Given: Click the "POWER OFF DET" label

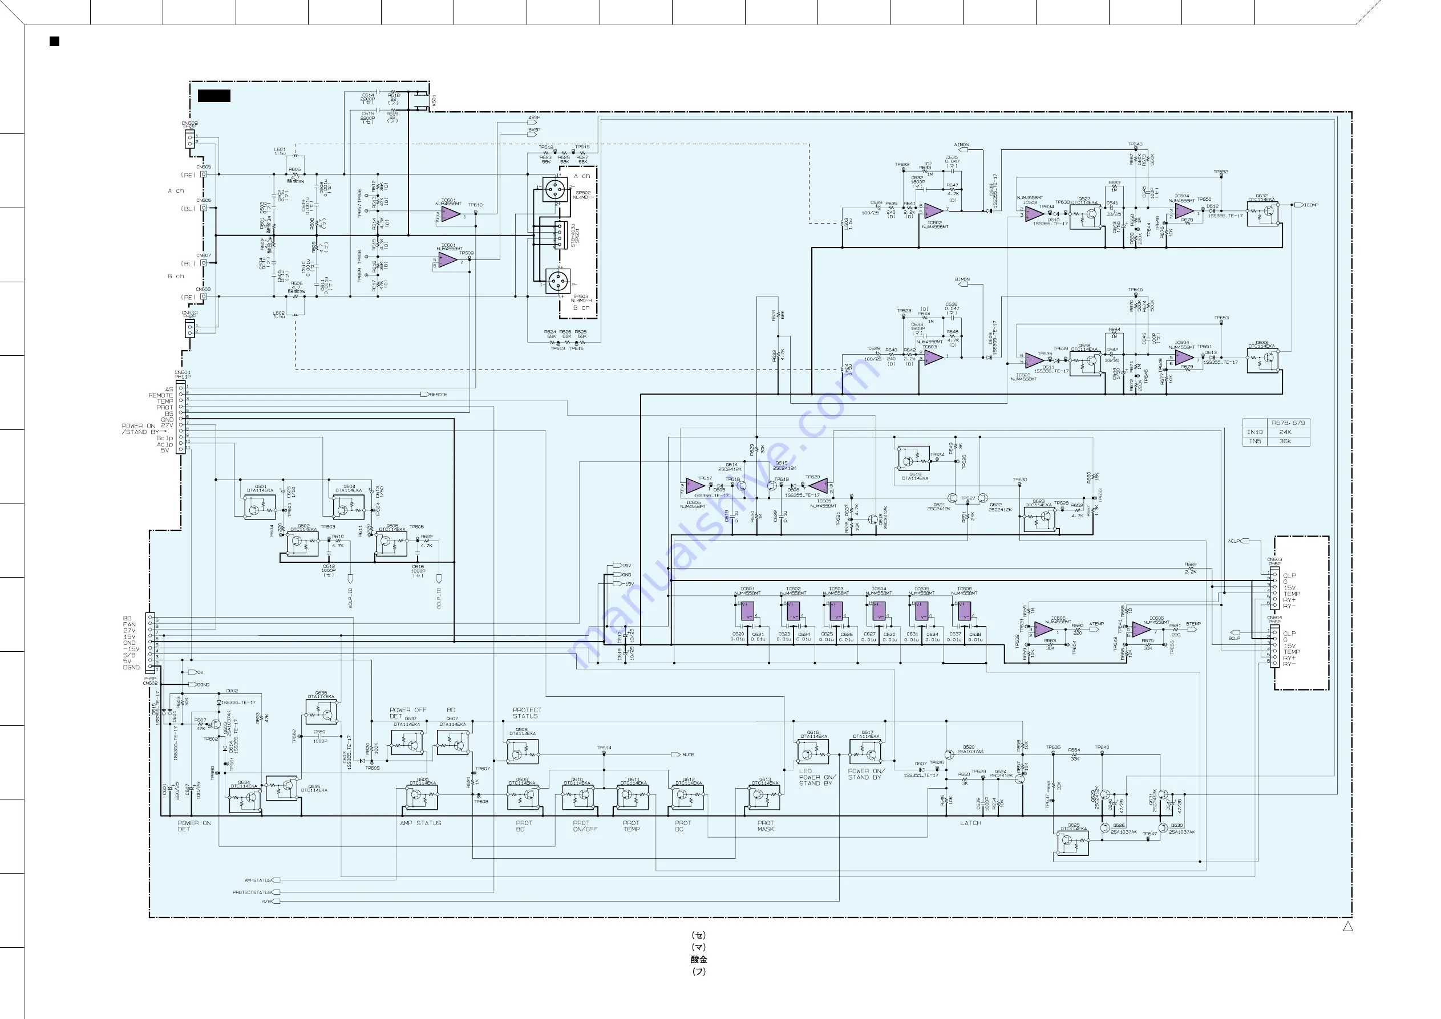Looking at the screenshot, I should [408, 713].
